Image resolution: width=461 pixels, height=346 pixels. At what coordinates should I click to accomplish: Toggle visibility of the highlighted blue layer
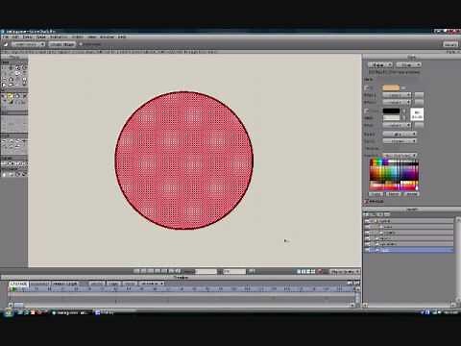pos(367,250)
